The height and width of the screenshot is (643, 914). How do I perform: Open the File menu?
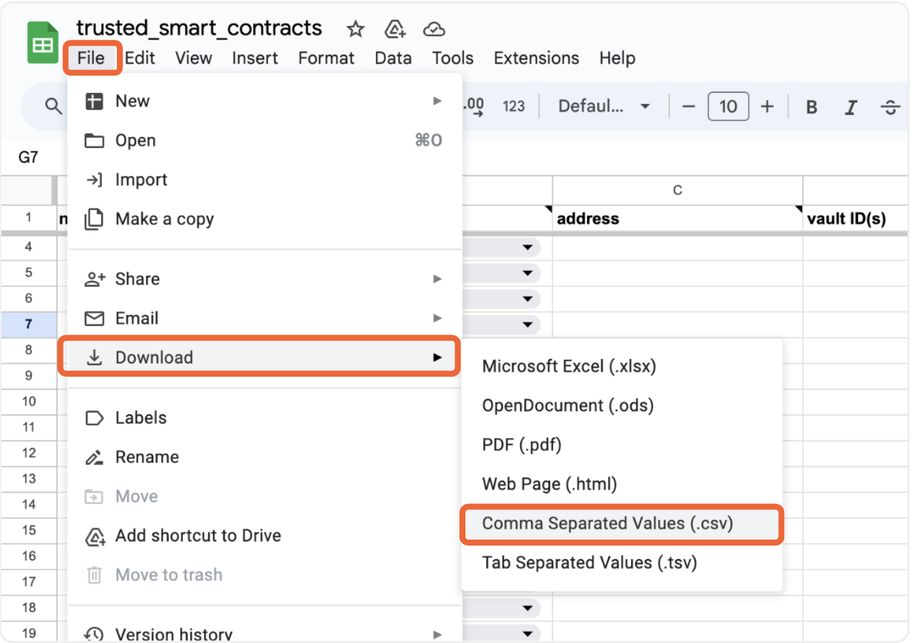pos(91,58)
